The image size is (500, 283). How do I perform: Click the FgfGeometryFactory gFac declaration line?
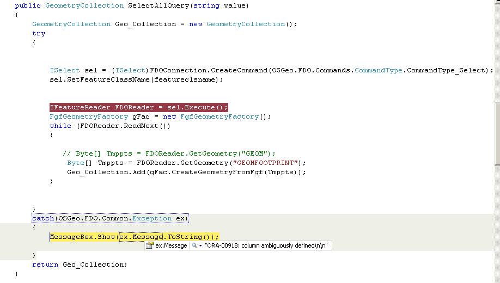click(x=160, y=116)
